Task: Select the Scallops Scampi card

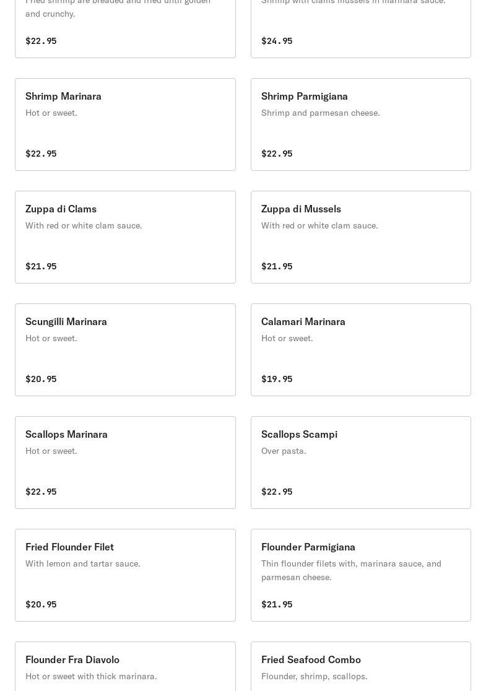Action: click(x=361, y=463)
